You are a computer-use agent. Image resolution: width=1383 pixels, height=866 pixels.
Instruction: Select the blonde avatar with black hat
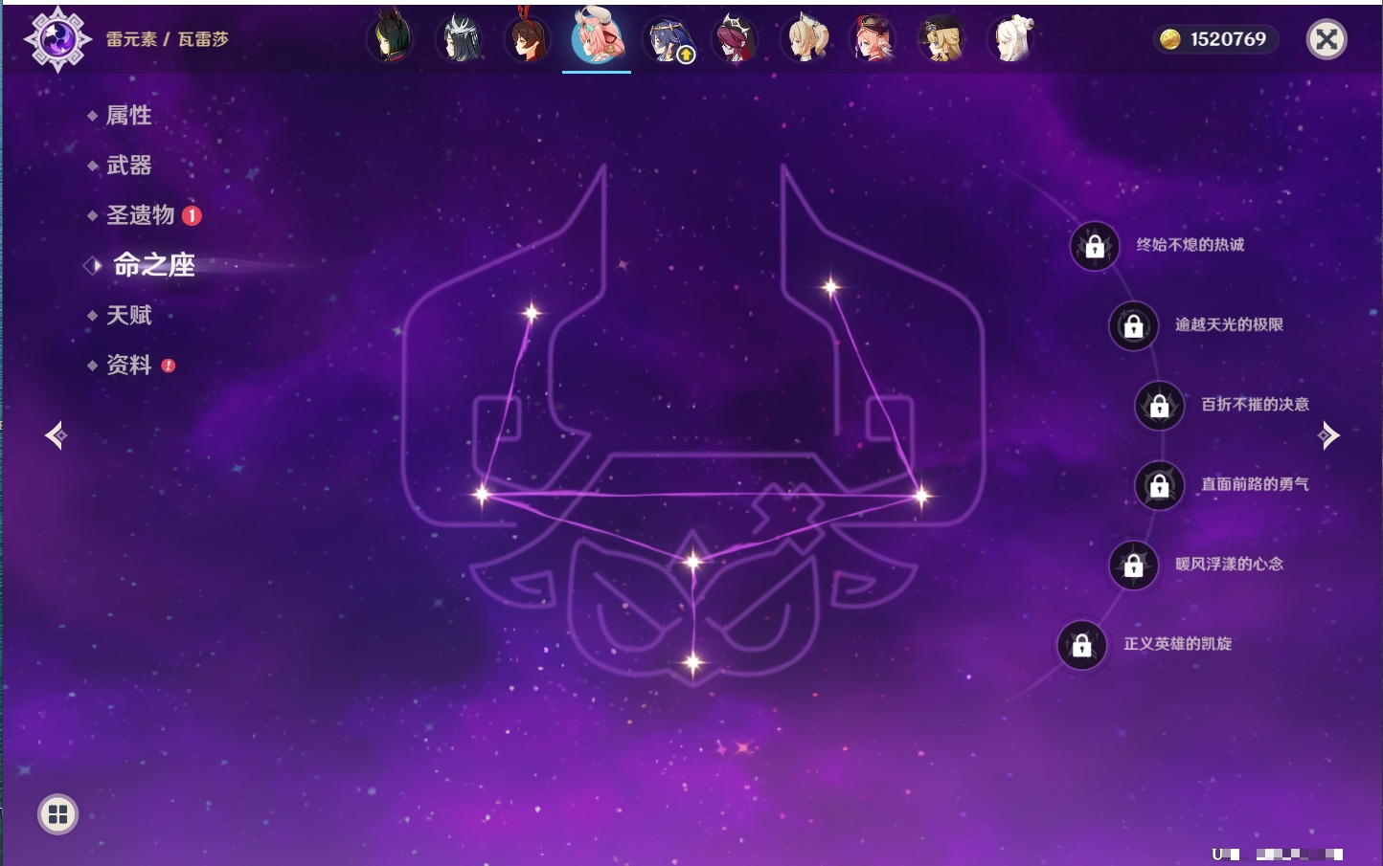941,39
